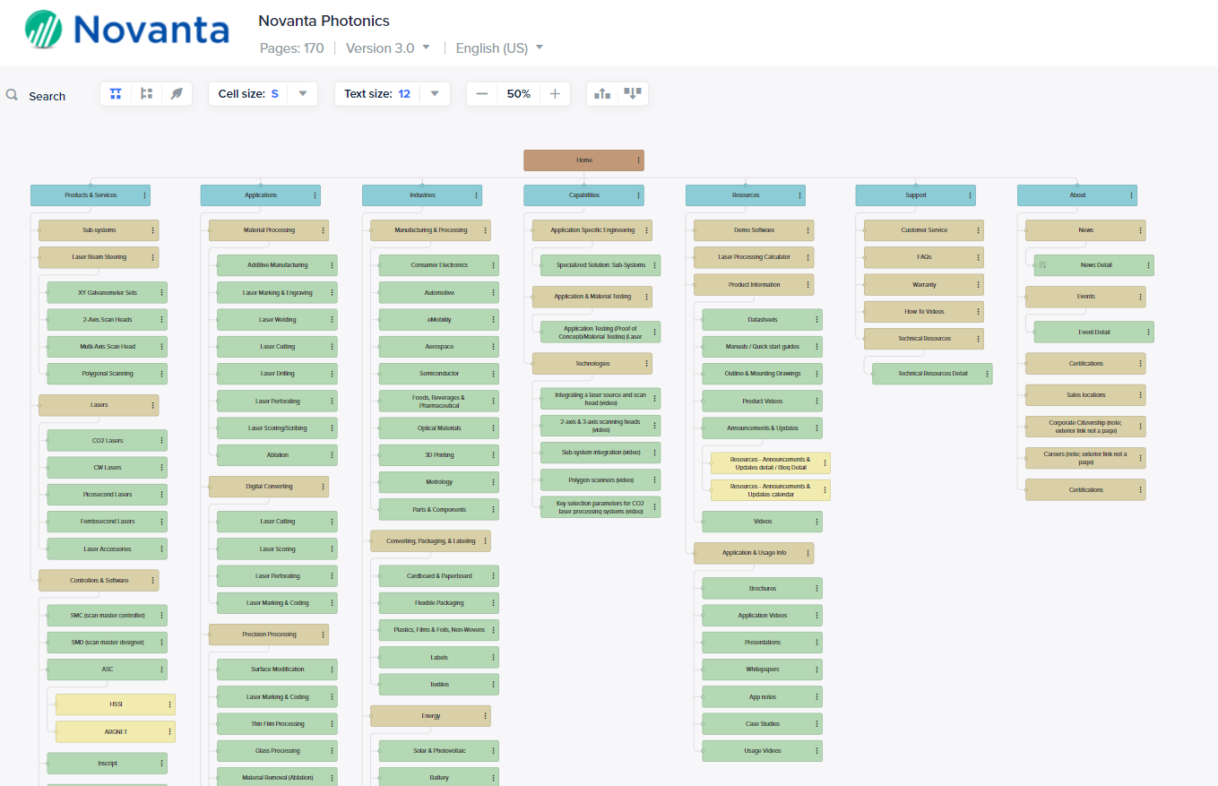Select the Laser Processing Calculator node
This screenshot has height=786, width=1218.
pos(754,257)
